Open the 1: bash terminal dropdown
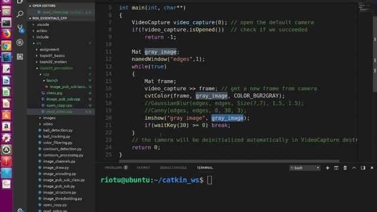The height and width of the screenshot is (212, 377). coord(305,168)
